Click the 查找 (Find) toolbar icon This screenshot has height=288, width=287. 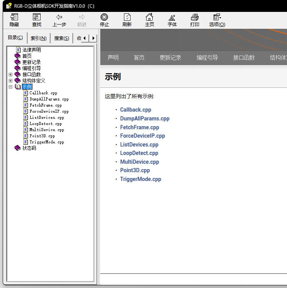coord(37,17)
